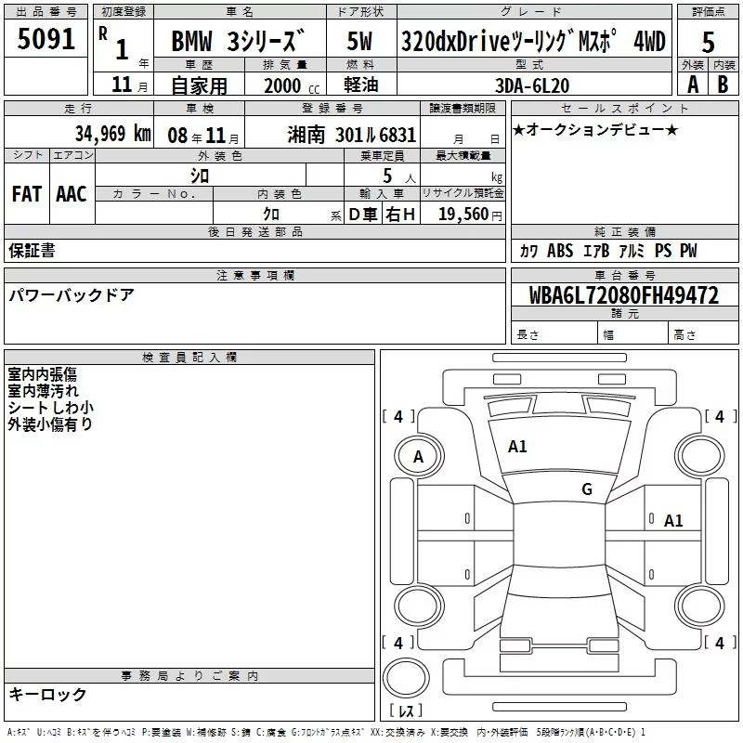
Task: Select inspector note シートしわ小
Action: click(51, 408)
